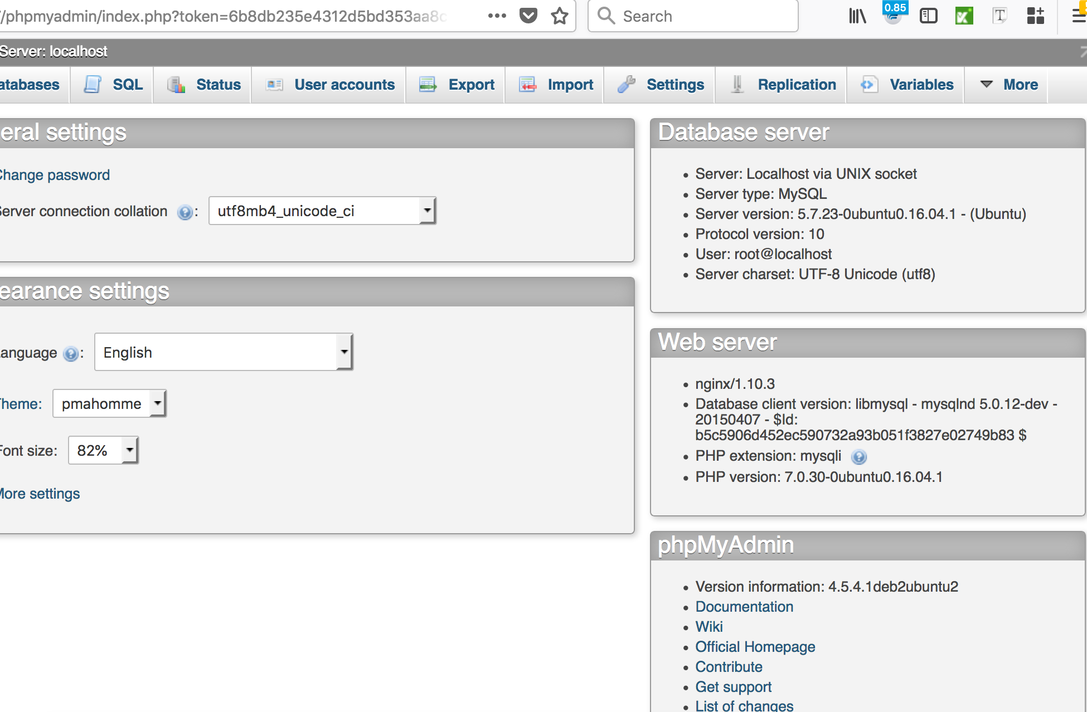This screenshot has height=712, width=1087.
Task: Open the Theme dropdown
Action: point(109,403)
